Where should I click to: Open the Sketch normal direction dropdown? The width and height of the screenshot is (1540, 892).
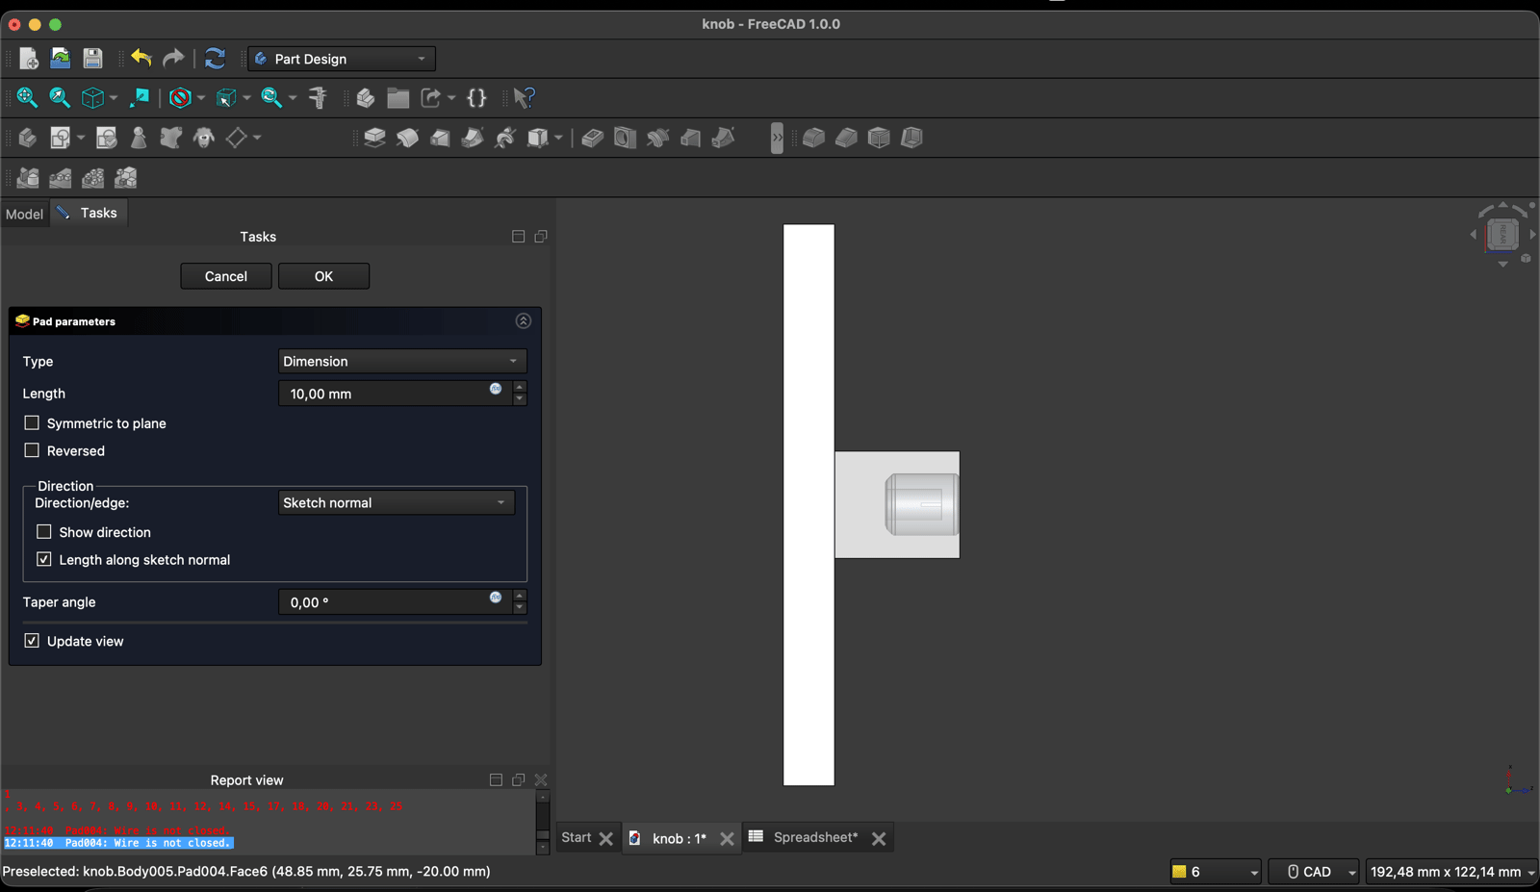click(397, 502)
